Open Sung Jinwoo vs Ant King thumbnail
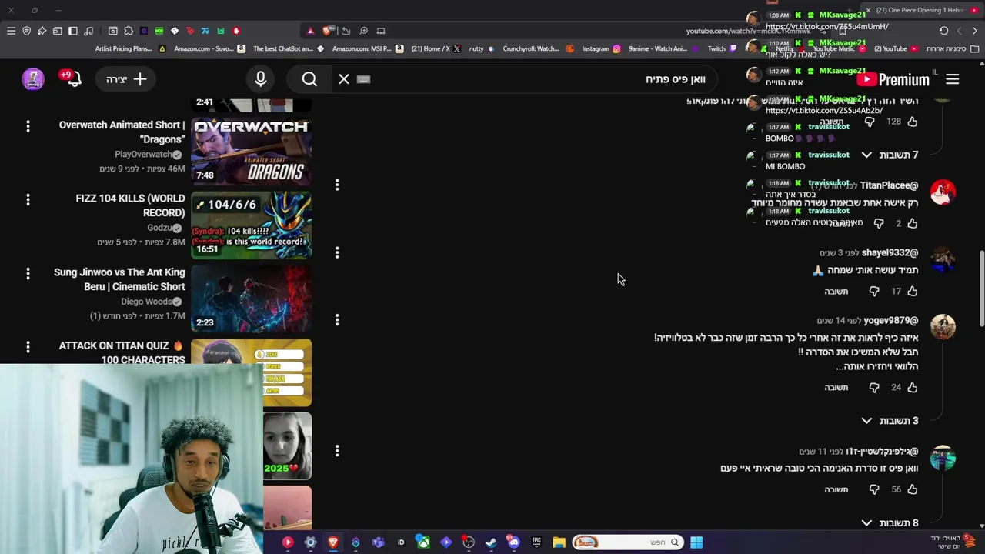The width and height of the screenshot is (985, 554). (251, 298)
